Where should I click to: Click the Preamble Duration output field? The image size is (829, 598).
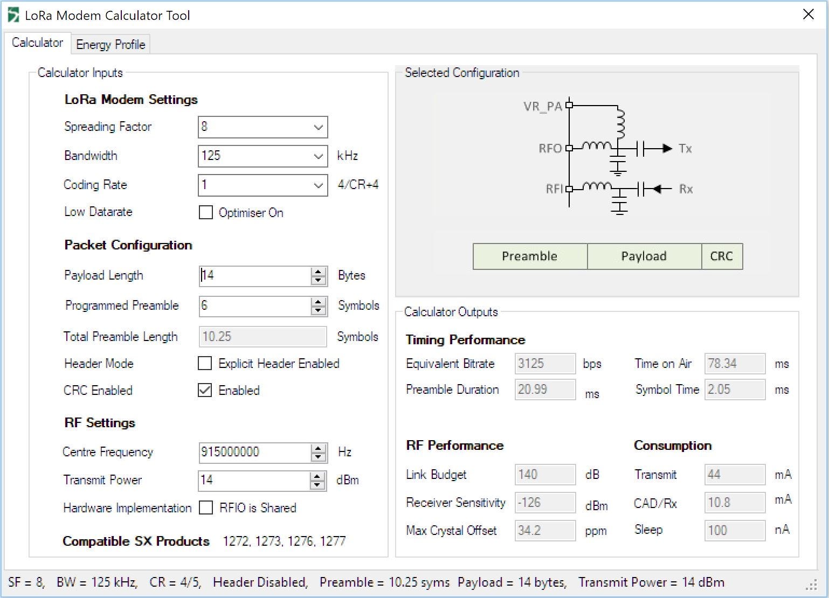(545, 390)
